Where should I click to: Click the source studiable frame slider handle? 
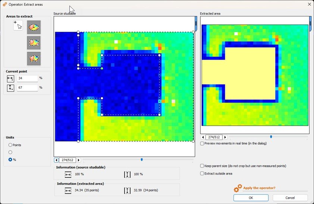click(142, 160)
